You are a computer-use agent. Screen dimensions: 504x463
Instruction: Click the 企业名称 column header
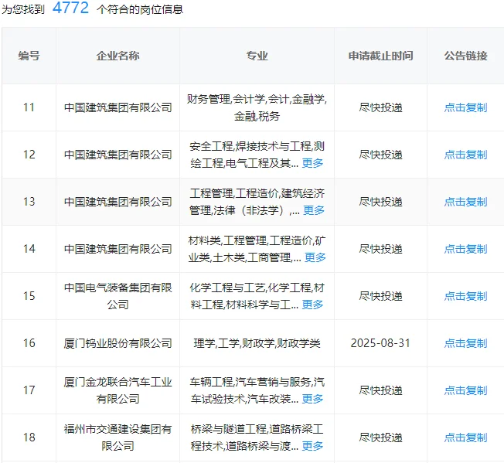click(x=117, y=56)
